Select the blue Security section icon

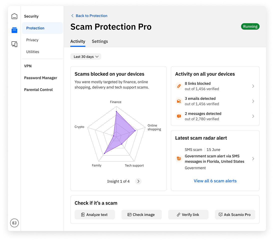point(14,30)
